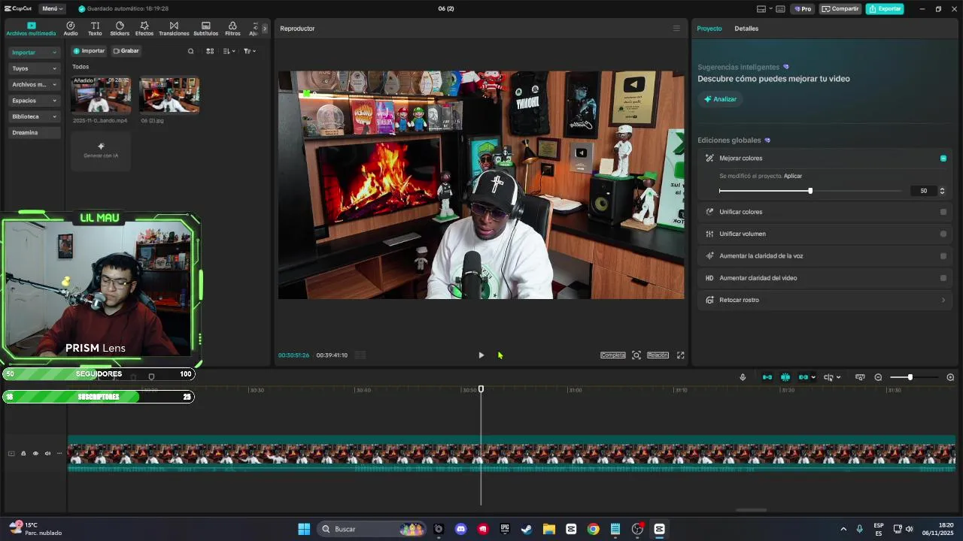Click the Importar media button
The image size is (963, 541).
tap(89, 51)
